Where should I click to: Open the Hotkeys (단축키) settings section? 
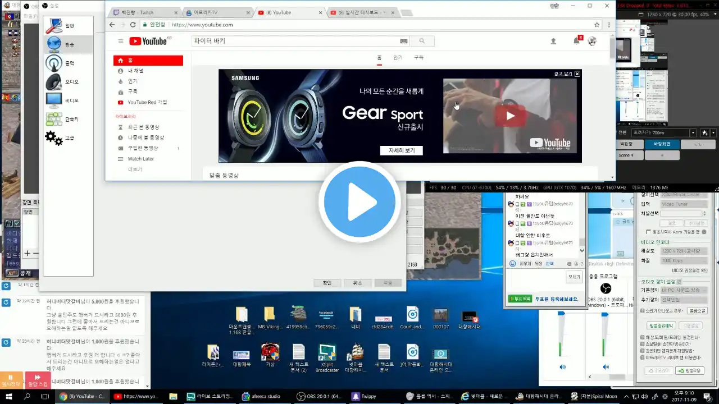click(x=67, y=119)
